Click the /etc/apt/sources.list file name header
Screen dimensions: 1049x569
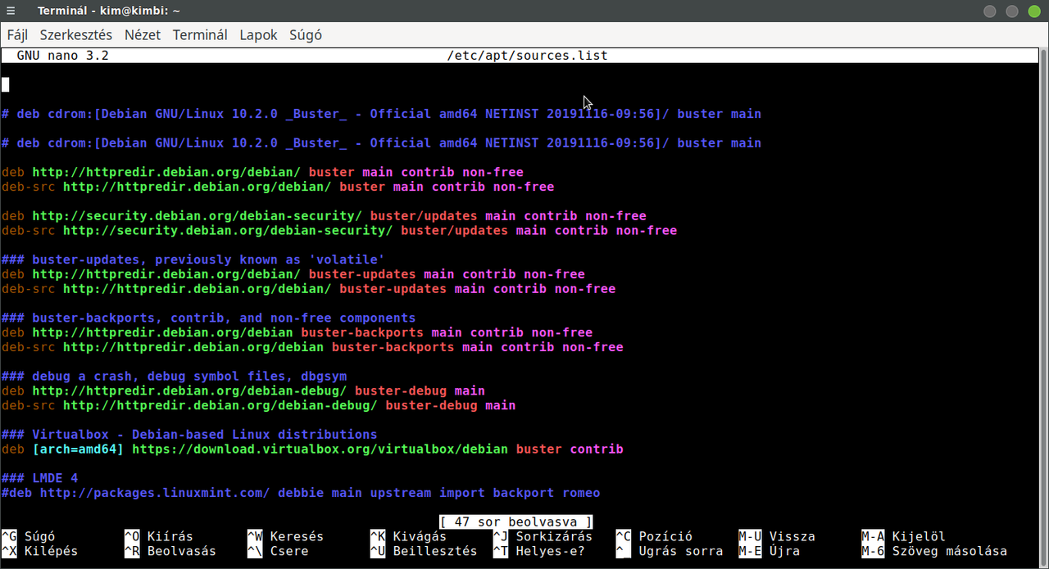tap(527, 56)
